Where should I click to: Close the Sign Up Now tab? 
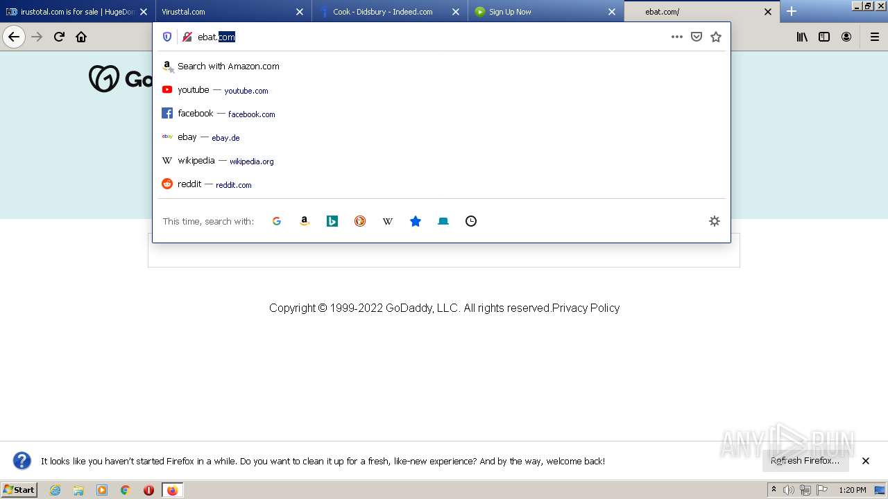pyautogui.click(x=612, y=12)
